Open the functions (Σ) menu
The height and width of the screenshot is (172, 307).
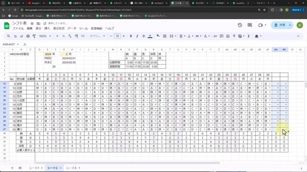pyautogui.click(x=248, y=36)
